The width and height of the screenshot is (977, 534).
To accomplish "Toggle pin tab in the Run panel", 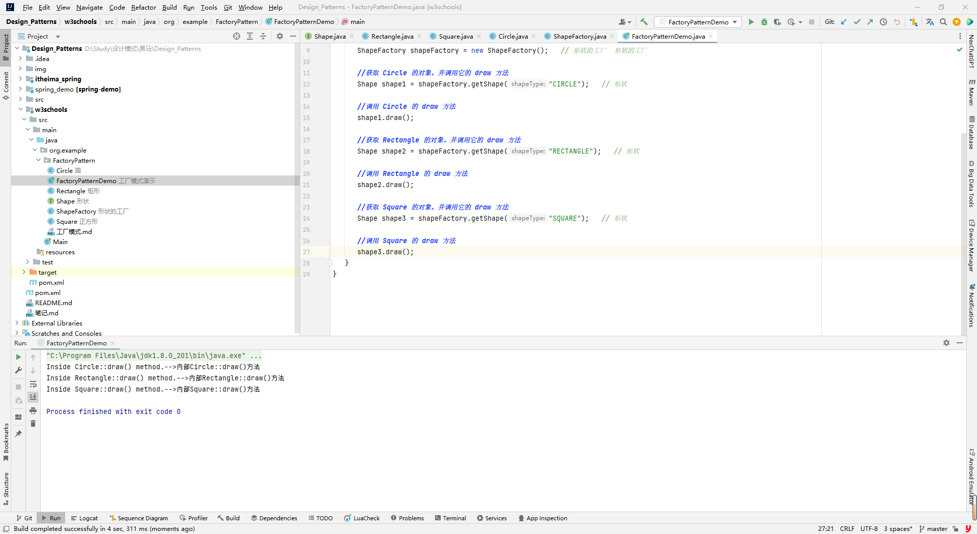I will 18,434.
